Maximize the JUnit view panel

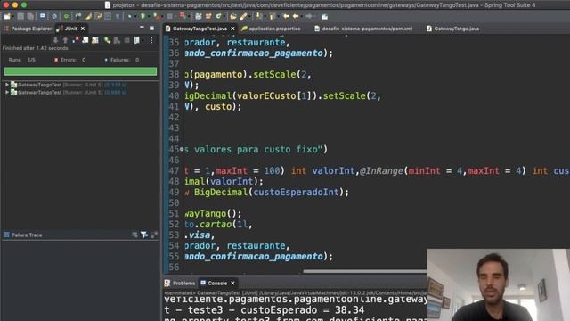coord(152,28)
